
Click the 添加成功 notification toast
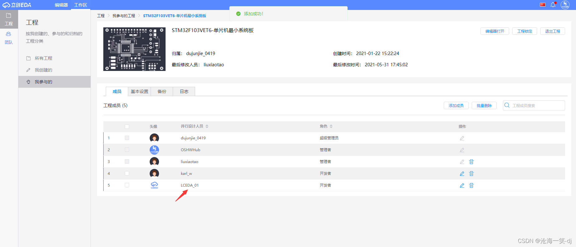[x=288, y=14]
